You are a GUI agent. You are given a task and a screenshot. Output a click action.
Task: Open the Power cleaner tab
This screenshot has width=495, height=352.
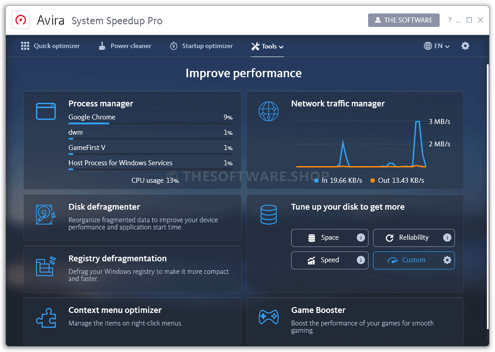point(125,46)
